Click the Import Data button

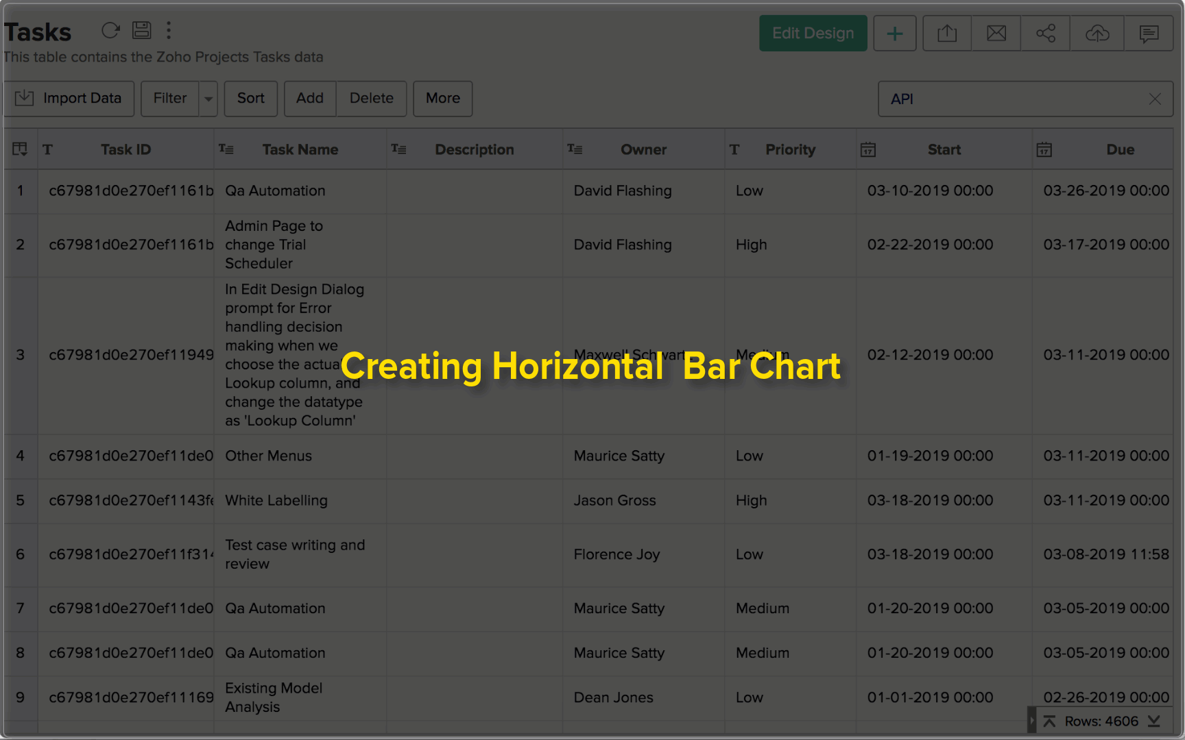(x=69, y=99)
